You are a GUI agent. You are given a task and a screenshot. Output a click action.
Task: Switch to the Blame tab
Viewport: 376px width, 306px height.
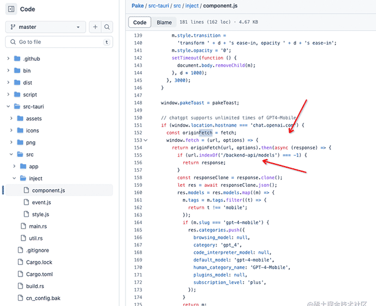coord(164,23)
